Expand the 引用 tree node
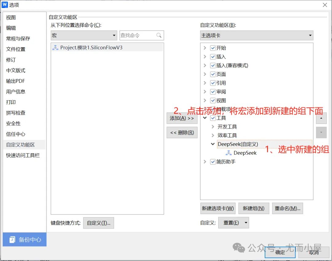The height and width of the screenshot is (261, 332). point(205,83)
